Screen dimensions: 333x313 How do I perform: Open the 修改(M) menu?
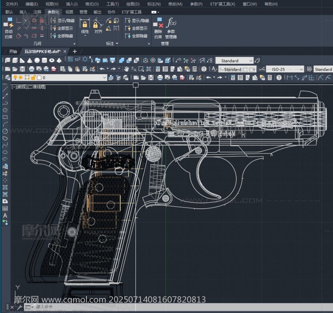(175, 4)
